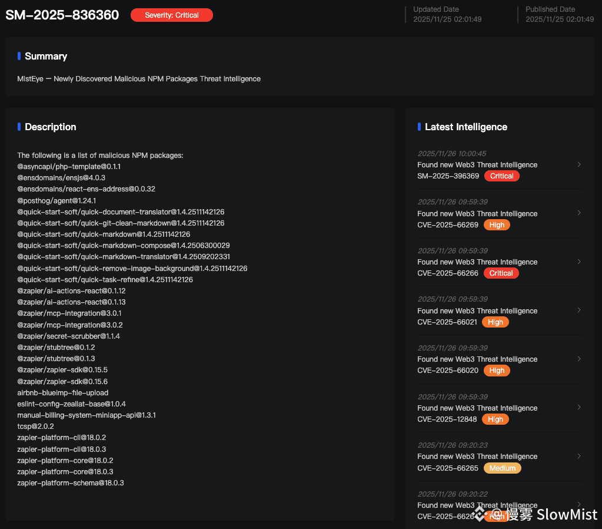Select zapier-platform-schema@18.0.3 line
This screenshot has height=529, width=602.
tap(71, 482)
